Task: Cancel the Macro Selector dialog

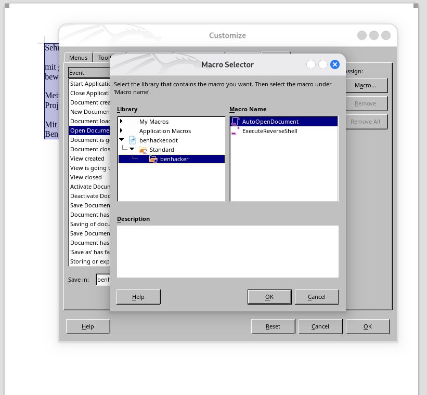Action: pyautogui.click(x=317, y=297)
